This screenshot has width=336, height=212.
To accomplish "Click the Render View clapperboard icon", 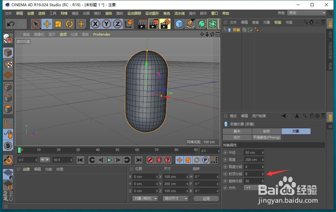I will (143, 24).
